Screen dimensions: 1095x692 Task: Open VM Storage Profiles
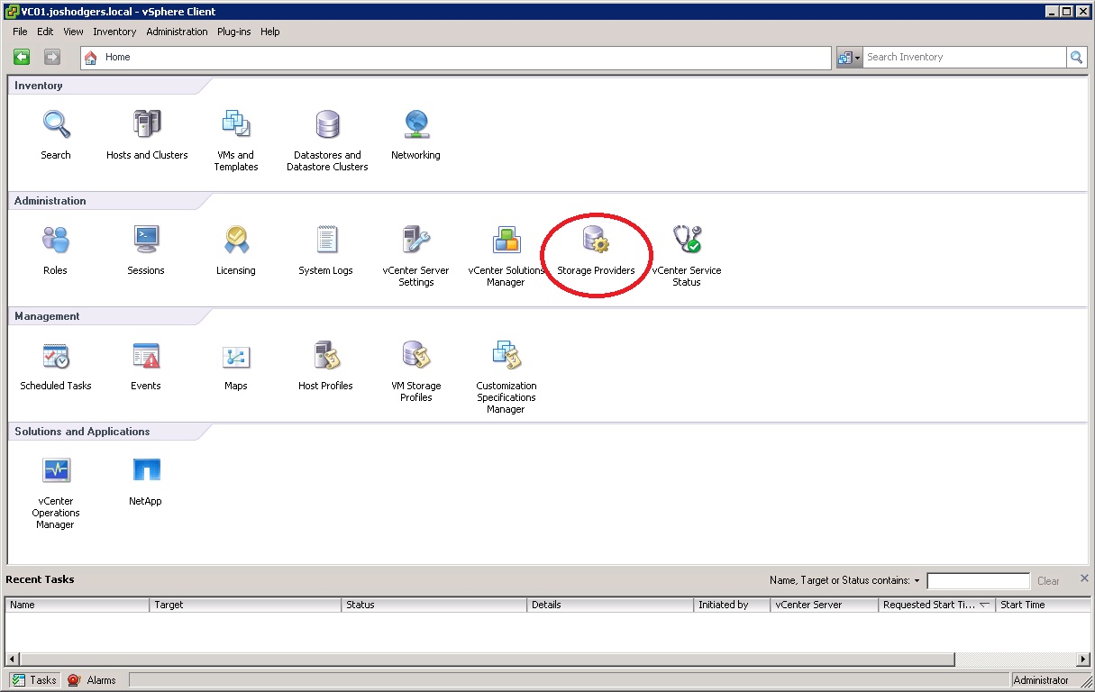pos(415,356)
